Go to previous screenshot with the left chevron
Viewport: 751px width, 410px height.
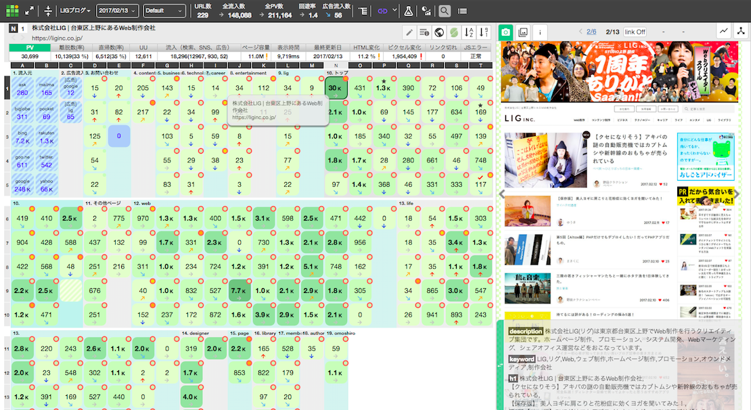(x=581, y=32)
